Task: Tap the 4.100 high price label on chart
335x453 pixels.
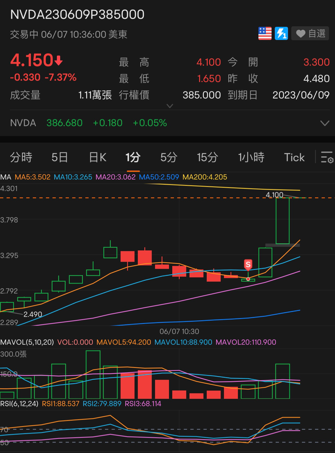Action: click(x=275, y=195)
